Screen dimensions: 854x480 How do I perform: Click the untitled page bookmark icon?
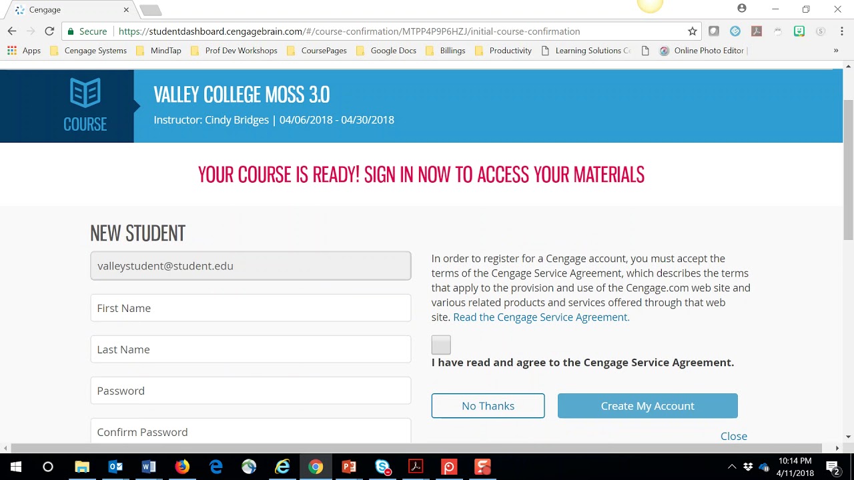pyautogui.click(x=645, y=51)
